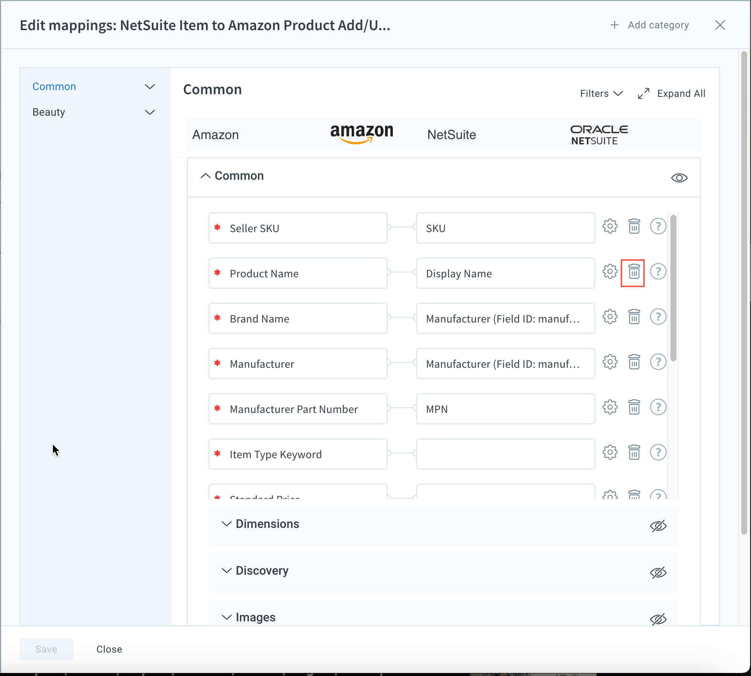751x676 pixels.
Task: Delete the Manufacturer Part Number mapping
Action: 634,407
